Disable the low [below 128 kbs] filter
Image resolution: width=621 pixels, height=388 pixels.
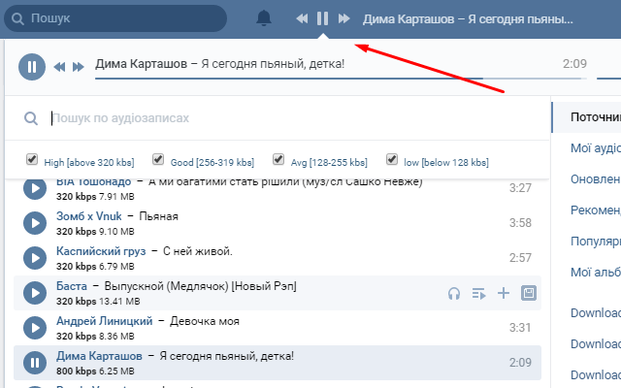[x=393, y=159]
